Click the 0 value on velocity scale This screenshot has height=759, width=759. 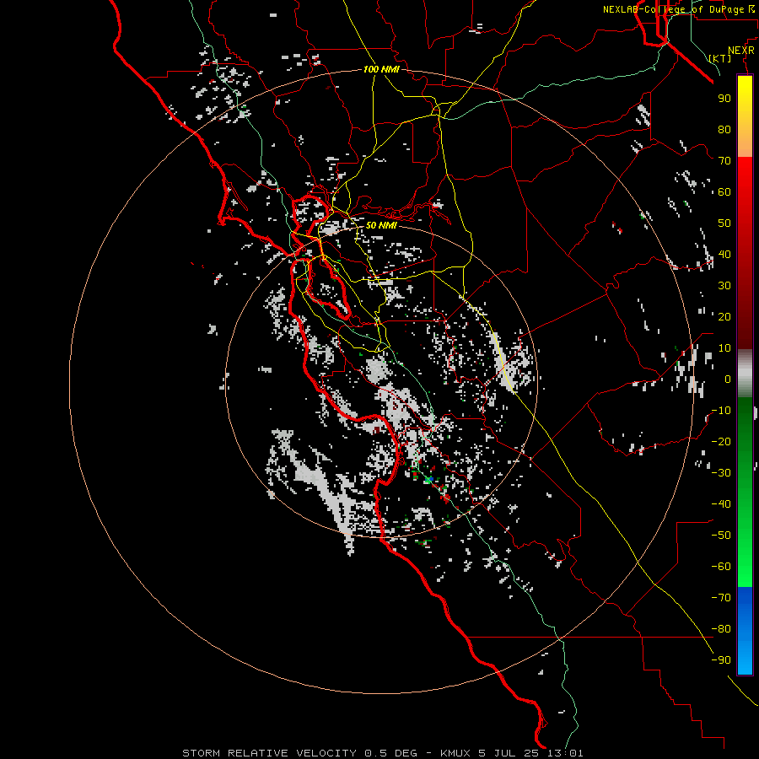pyautogui.click(x=728, y=379)
